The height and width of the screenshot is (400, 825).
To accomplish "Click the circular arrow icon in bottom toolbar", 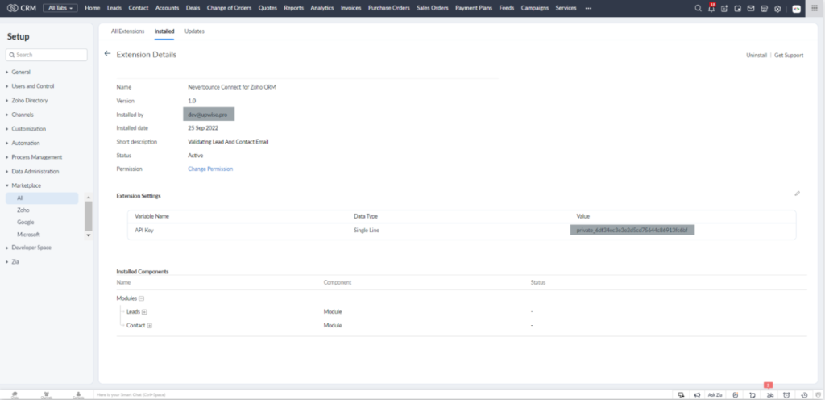I will pyautogui.click(x=752, y=394).
